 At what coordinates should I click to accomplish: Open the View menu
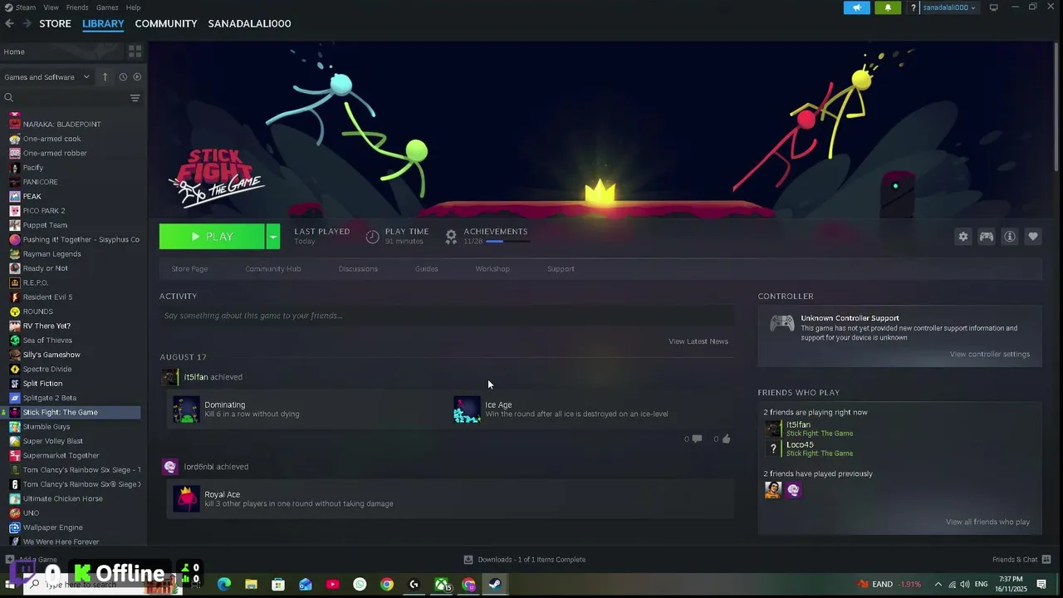51,7
